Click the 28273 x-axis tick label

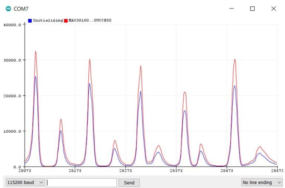pyautogui.click(x=125, y=171)
